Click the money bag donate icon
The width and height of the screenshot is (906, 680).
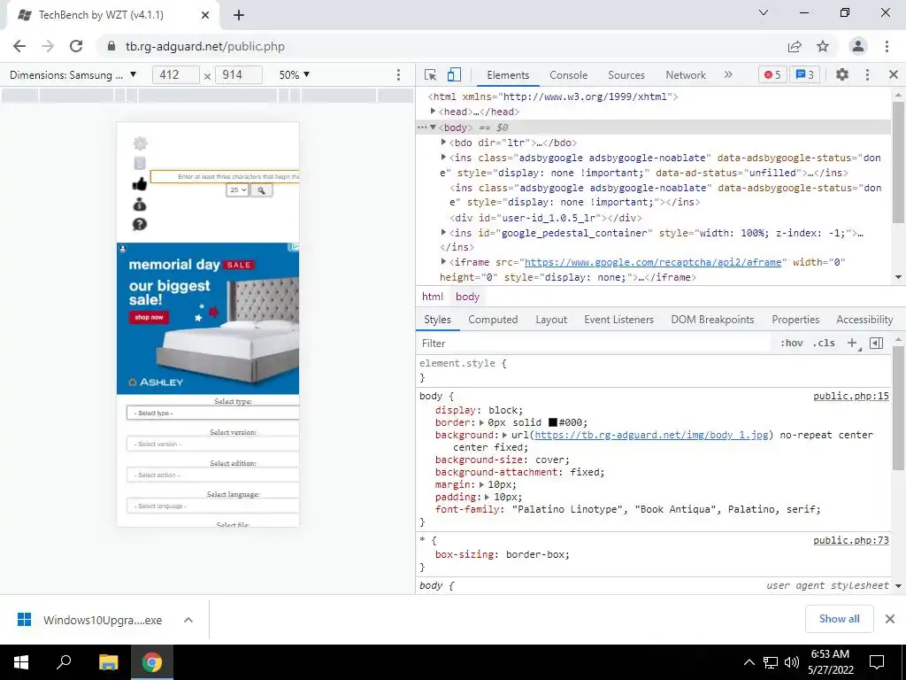[139, 205]
